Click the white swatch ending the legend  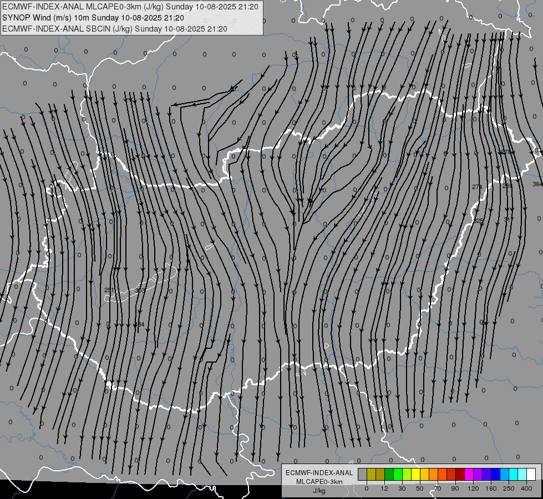531,474
